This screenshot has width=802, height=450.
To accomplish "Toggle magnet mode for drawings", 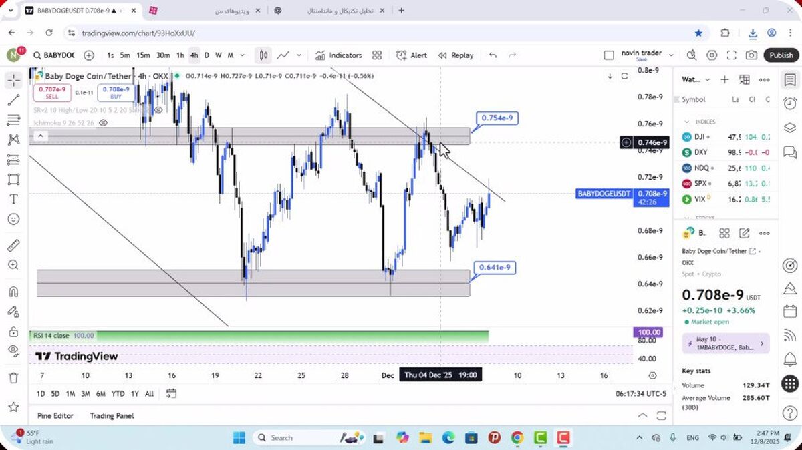I will [x=13, y=292].
